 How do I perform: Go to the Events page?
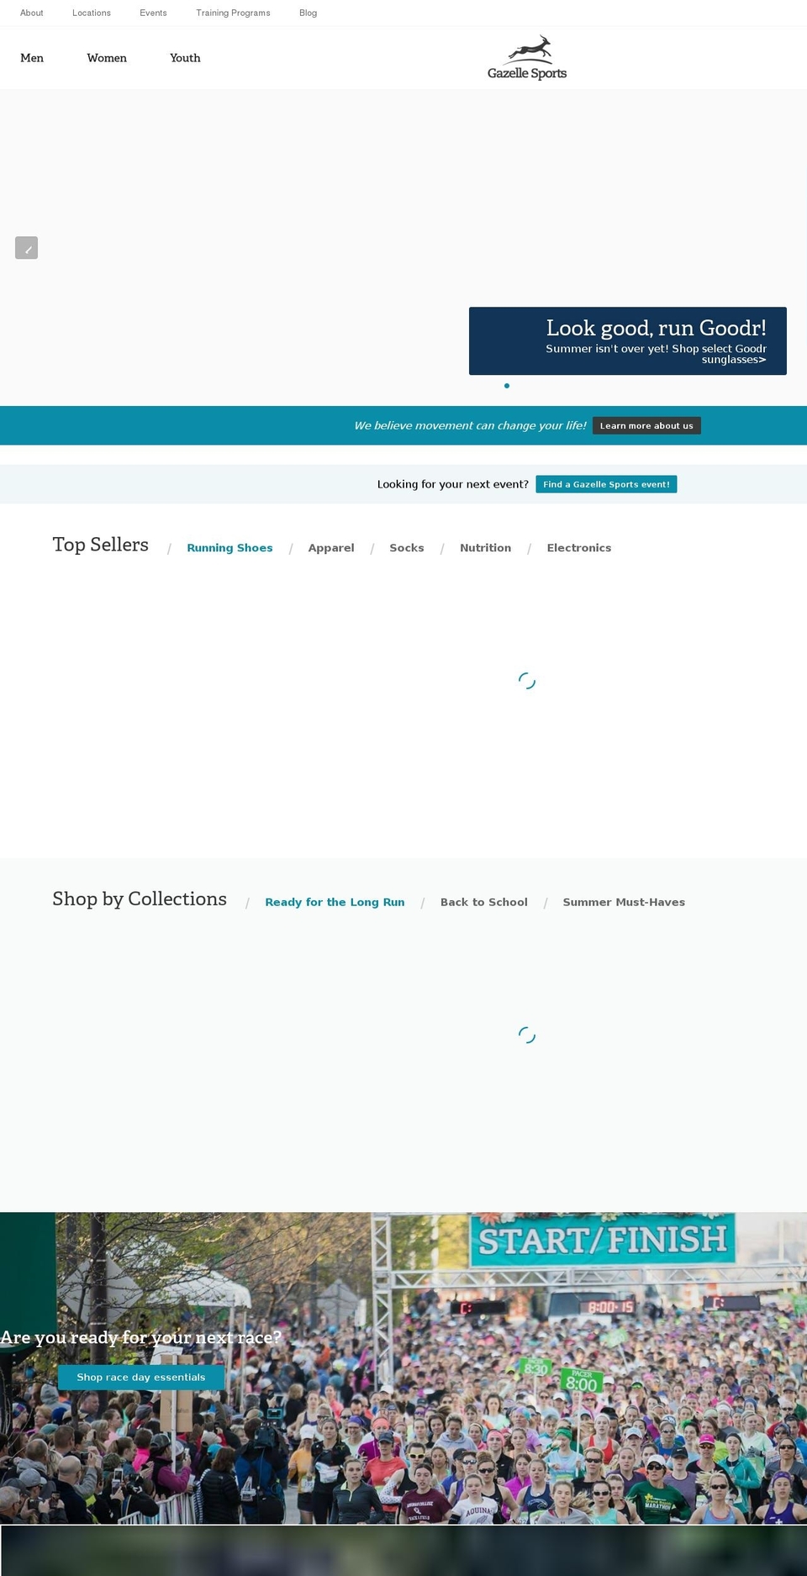tap(153, 13)
